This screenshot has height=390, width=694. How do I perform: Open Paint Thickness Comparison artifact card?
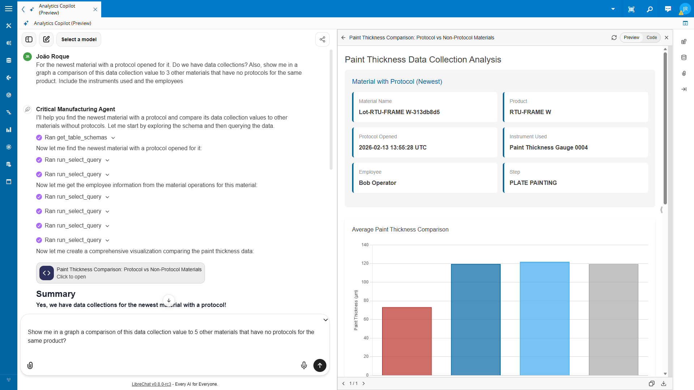120,273
